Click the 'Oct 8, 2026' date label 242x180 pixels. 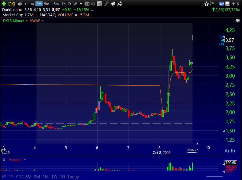(x=162, y=153)
